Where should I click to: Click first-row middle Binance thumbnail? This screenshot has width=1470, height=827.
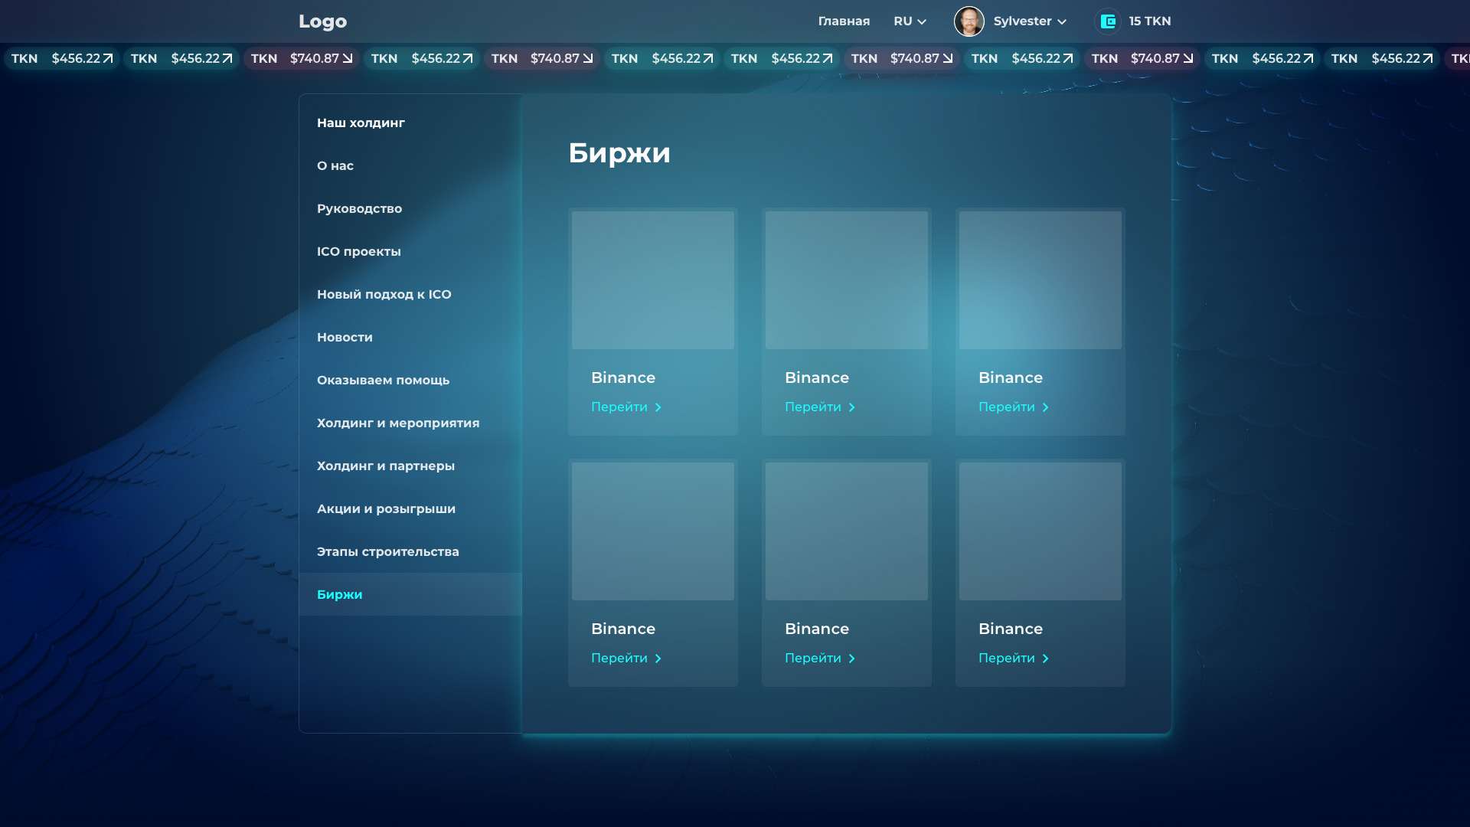(x=847, y=280)
